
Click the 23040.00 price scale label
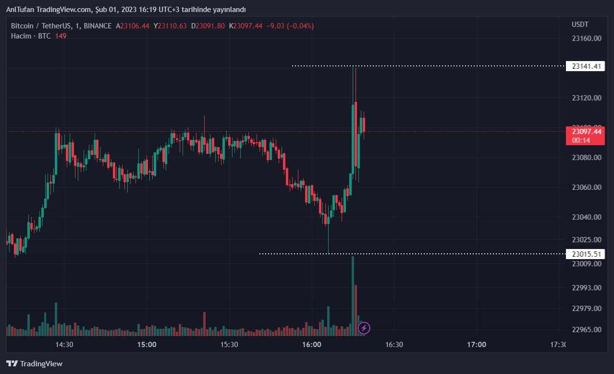point(587,217)
